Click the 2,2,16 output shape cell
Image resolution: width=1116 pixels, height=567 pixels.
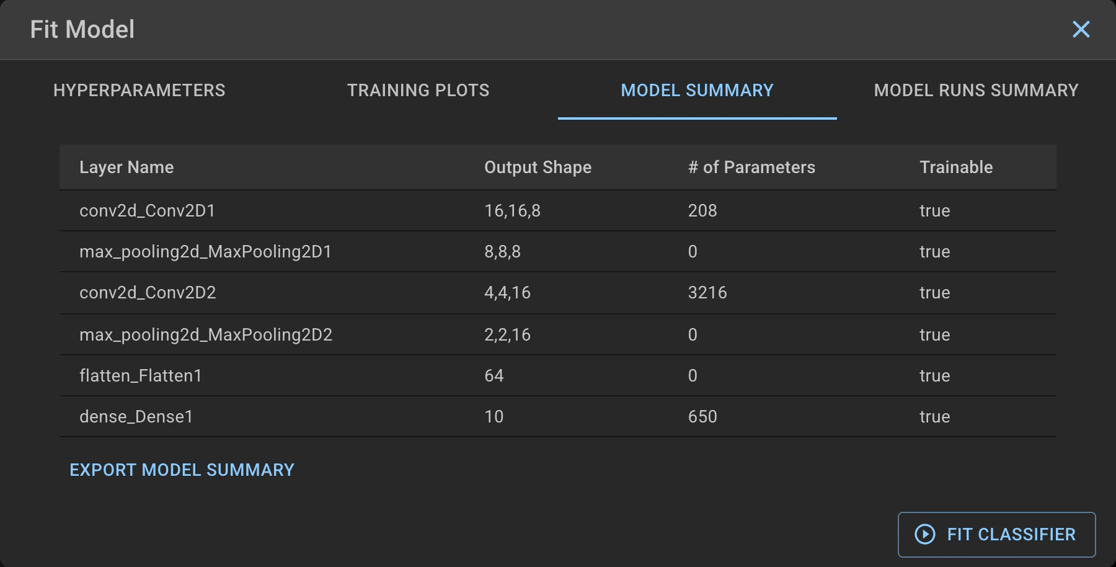507,335
